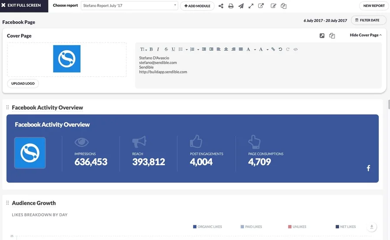Open the text size dropdown in editor
Viewport: 390px width, 240px height.
pos(143,49)
